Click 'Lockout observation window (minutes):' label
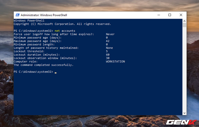The height and width of the screenshot is (127, 199). click(45, 58)
